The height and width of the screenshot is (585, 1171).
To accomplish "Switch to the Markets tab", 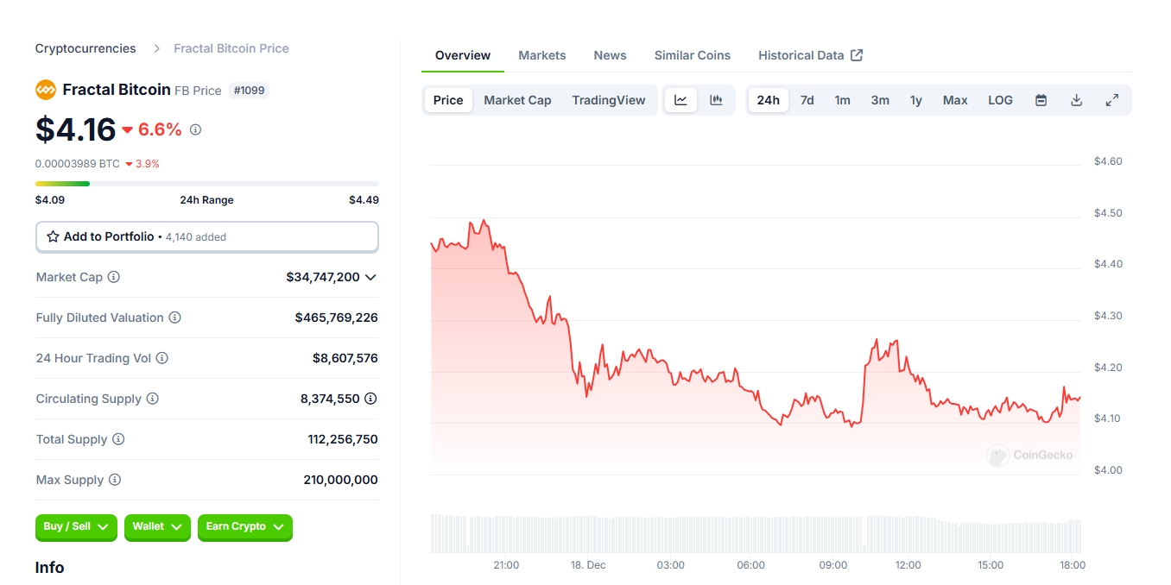I will pyautogui.click(x=541, y=54).
